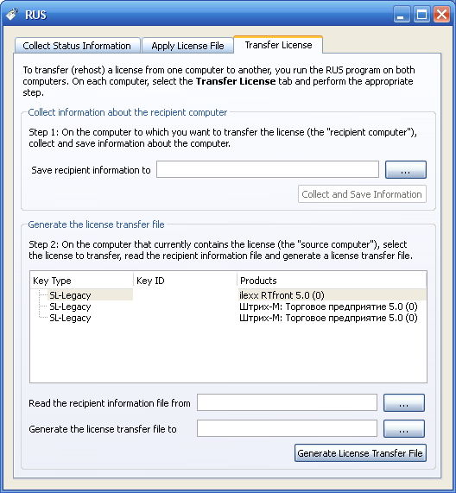The width and height of the screenshot is (456, 493).
Task: Minimize the RUS window
Action: pyautogui.click(x=402, y=15)
